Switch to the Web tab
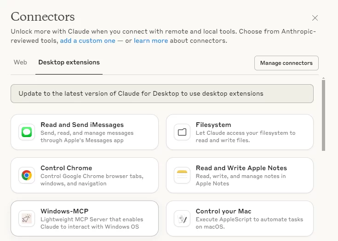The image size is (338, 241). [x=20, y=62]
